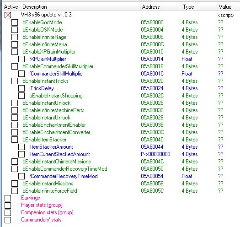Click the address 05A80044 of iItemStackerAmount
Viewport: 240px width, 227px height.
[x=152, y=147]
